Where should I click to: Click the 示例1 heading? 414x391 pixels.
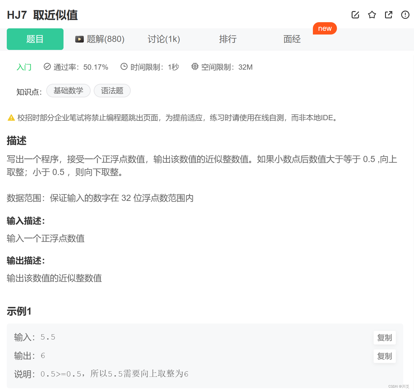(19, 312)
